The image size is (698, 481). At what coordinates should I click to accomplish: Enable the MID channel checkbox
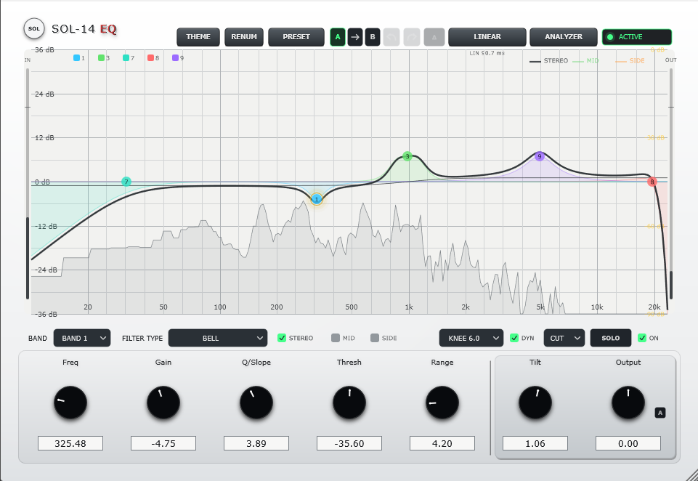(x=336, y=338)
